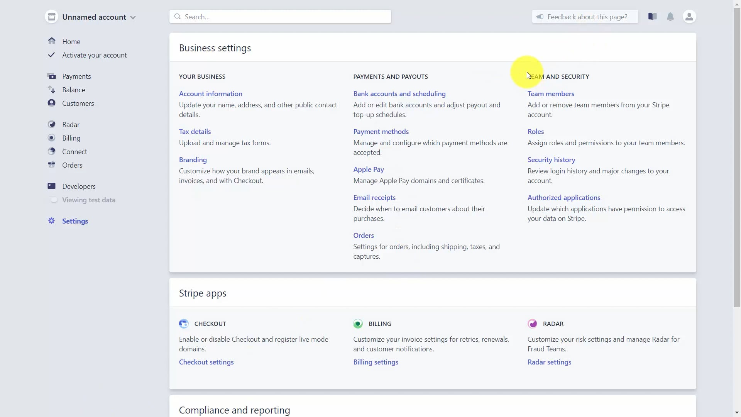Open Branding settings link
The image size is (741, 417).
pyautogui.click(x=193, y=159)
